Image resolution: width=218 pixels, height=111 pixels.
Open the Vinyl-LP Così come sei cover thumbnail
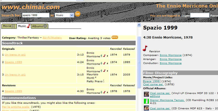(146, 94)
